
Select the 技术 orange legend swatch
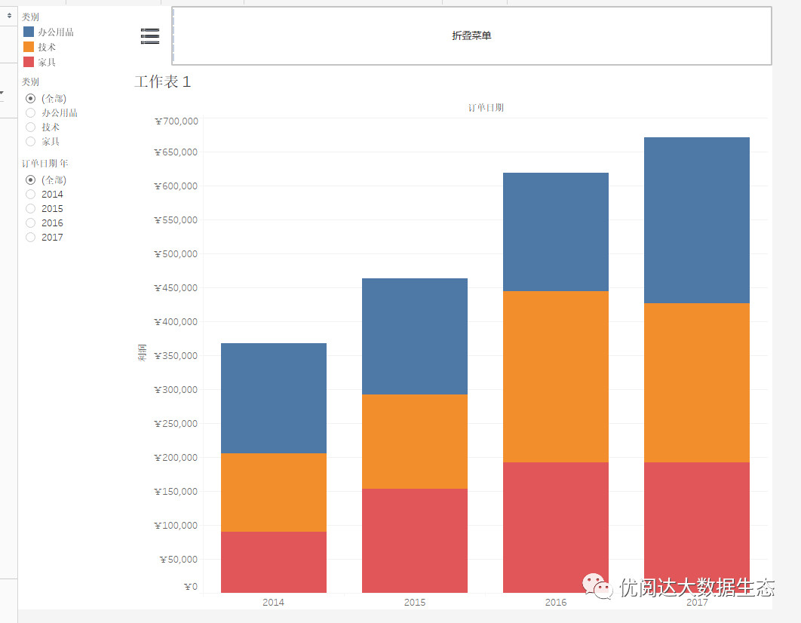click(29, 47)
